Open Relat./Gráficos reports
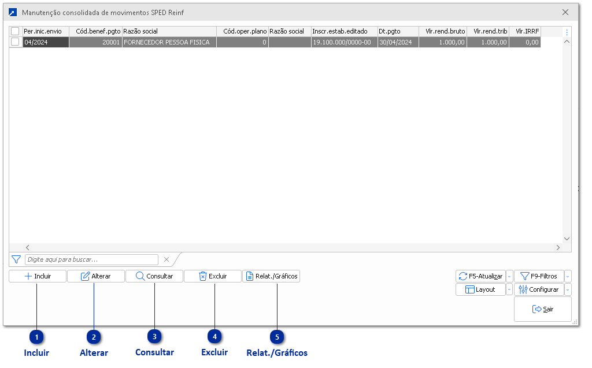This screenshot has width=592, height=368. tap(271, 276)
